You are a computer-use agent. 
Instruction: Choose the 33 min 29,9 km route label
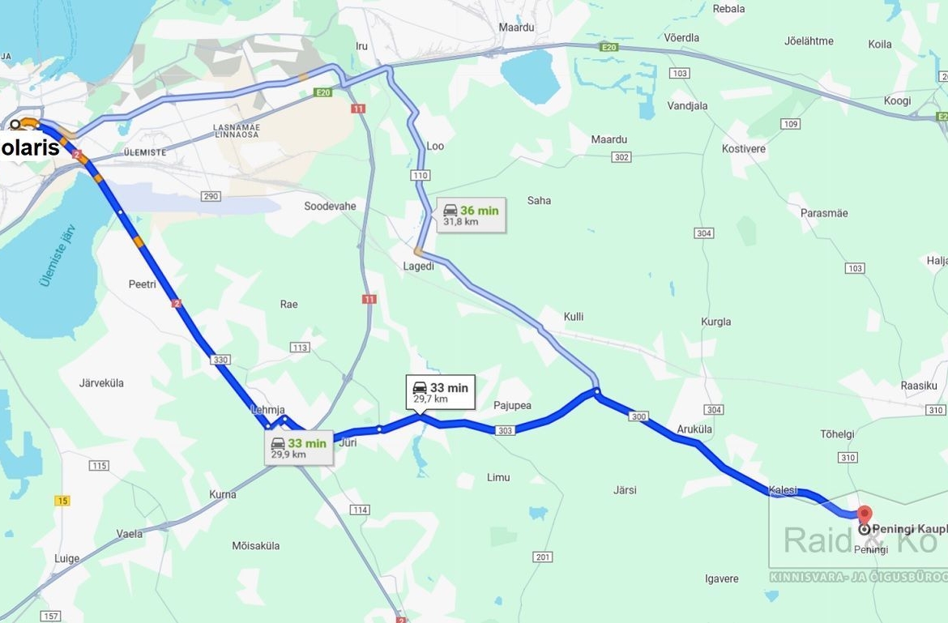click(299, 448)
